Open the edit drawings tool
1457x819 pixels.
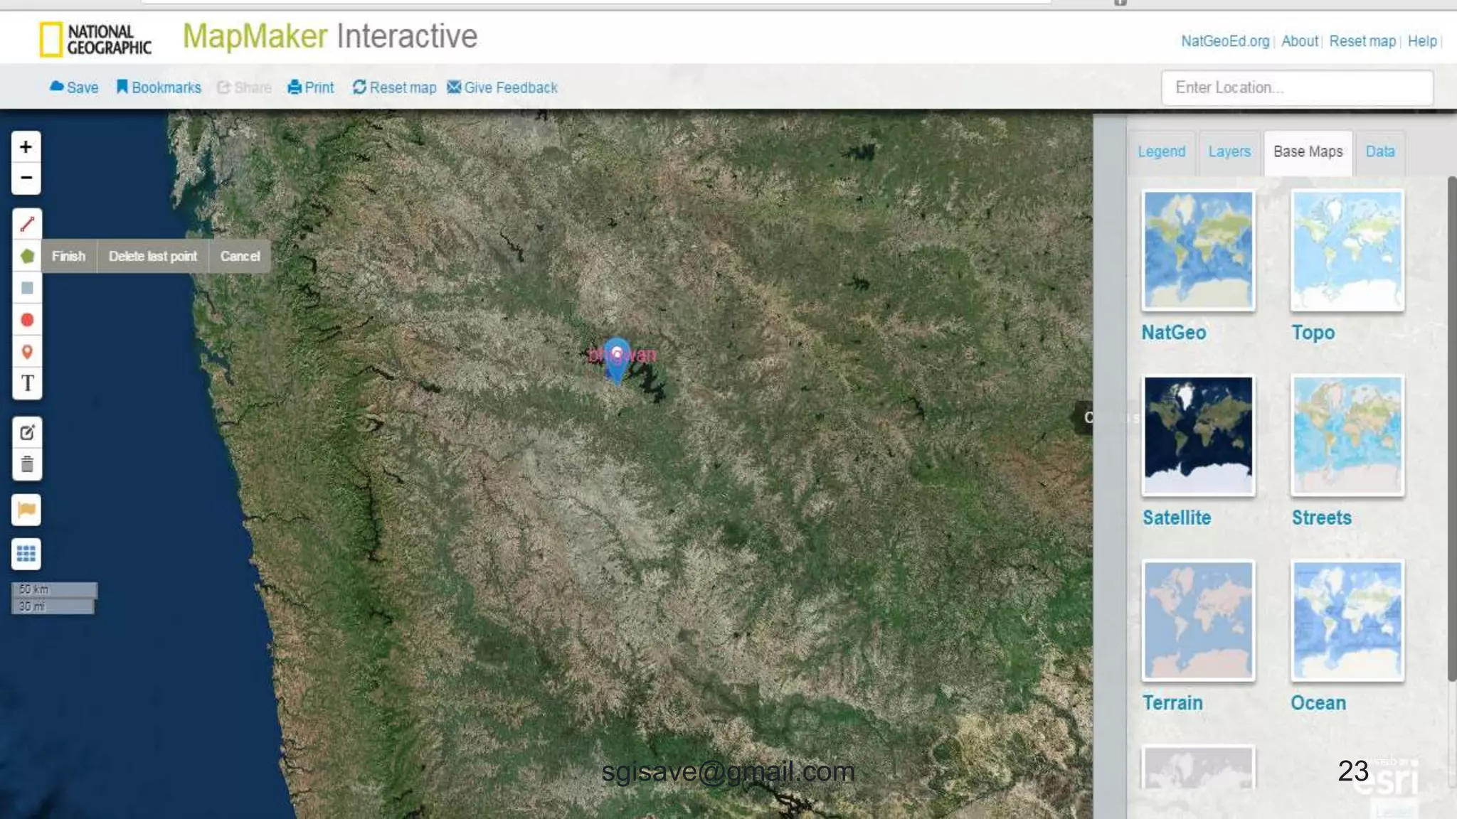coord(27,432)
